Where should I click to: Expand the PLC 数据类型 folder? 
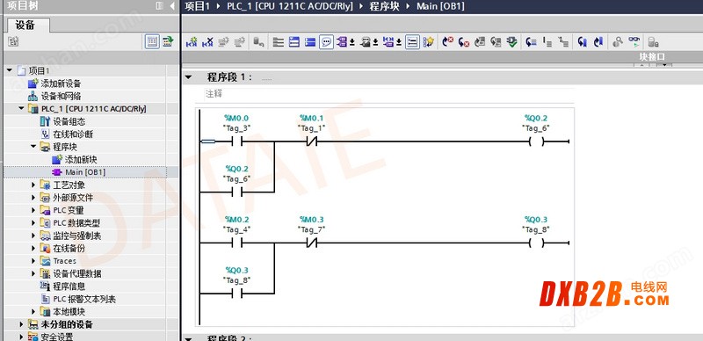(33, 223)
